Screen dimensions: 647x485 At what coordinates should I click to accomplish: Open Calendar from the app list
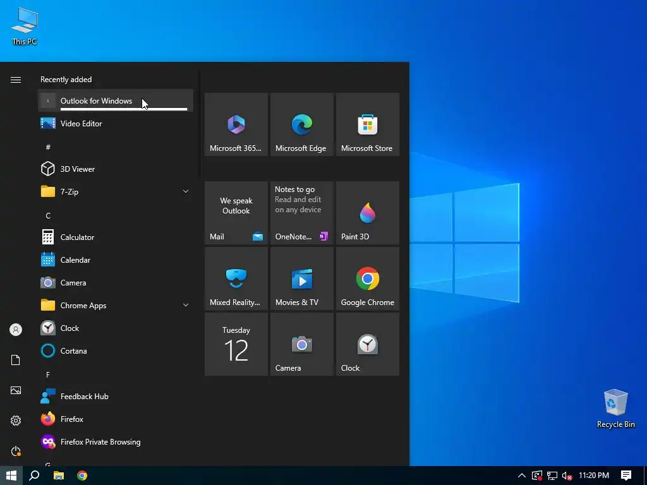116,260
